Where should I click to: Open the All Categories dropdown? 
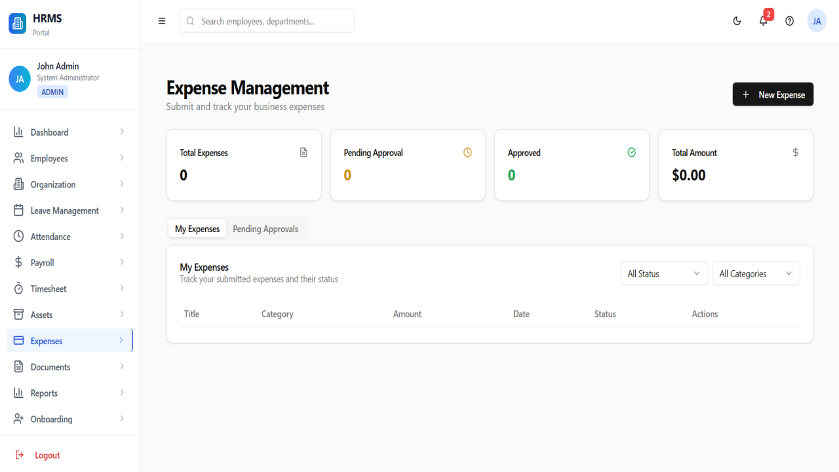point(756,273)
